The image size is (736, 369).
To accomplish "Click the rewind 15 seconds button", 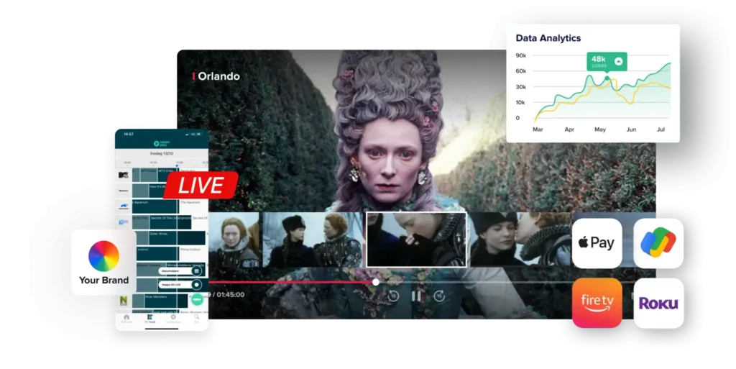I will coord(393,295).
